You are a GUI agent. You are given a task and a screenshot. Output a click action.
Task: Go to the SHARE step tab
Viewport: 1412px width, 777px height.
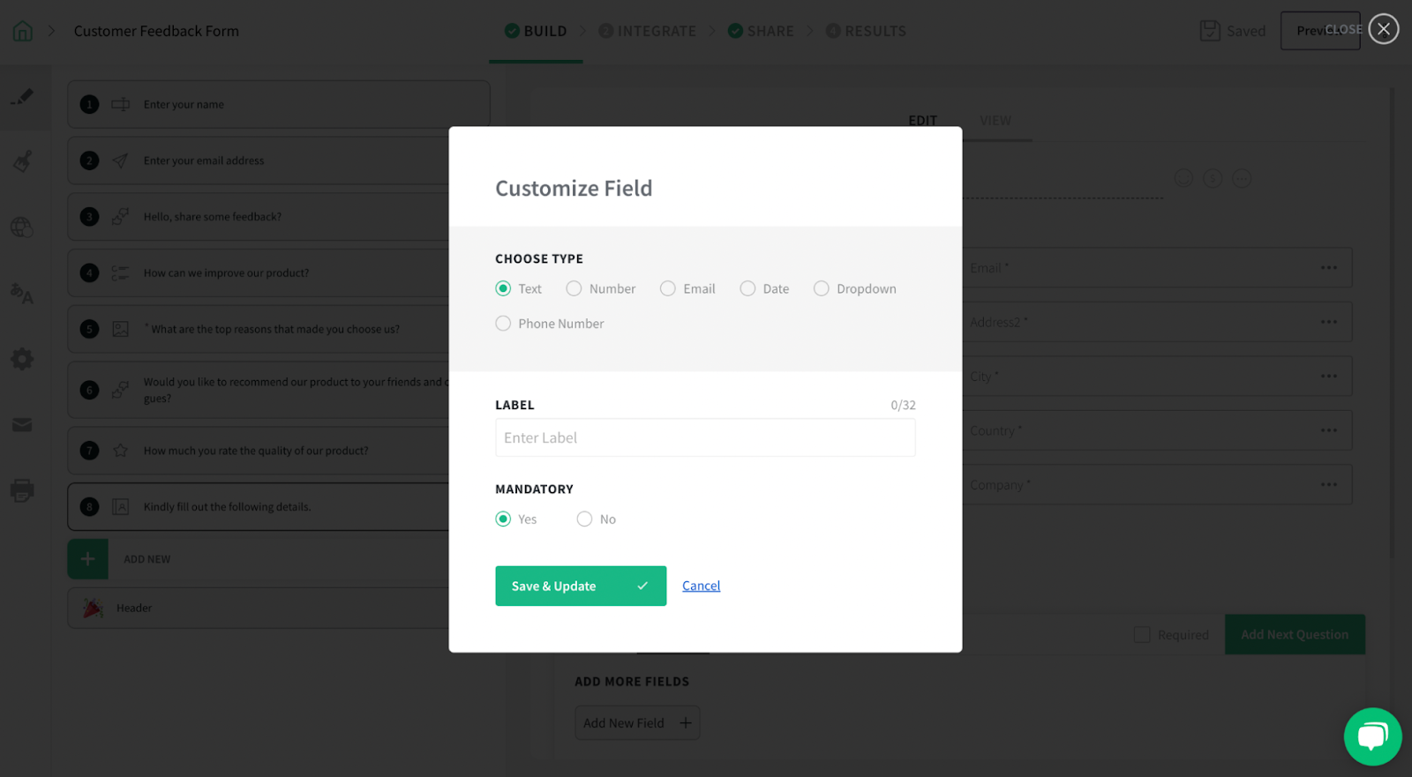pyautogui.click(x=761, y=31)
